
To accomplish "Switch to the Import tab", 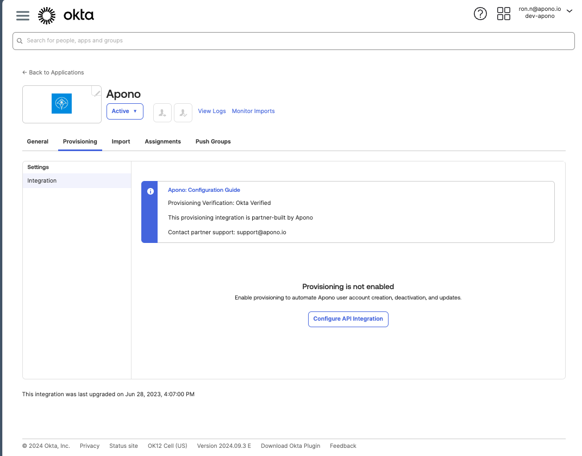I will tap(121, 141).
